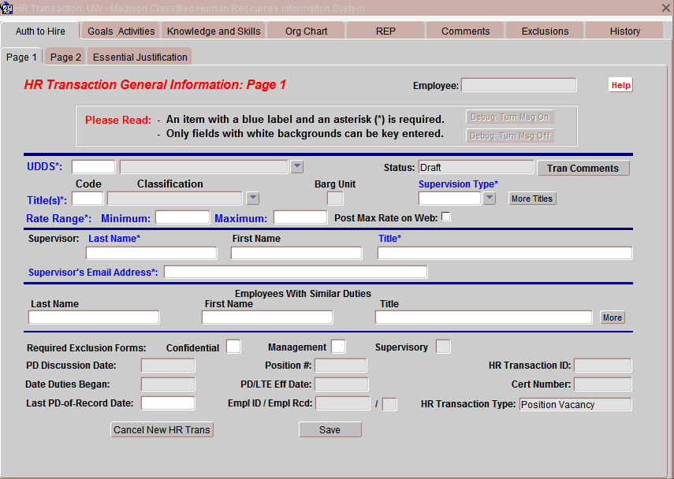This screenshot has width=674, height=479.
Task: Click the Title Code input field
Action: coord(88,199)
